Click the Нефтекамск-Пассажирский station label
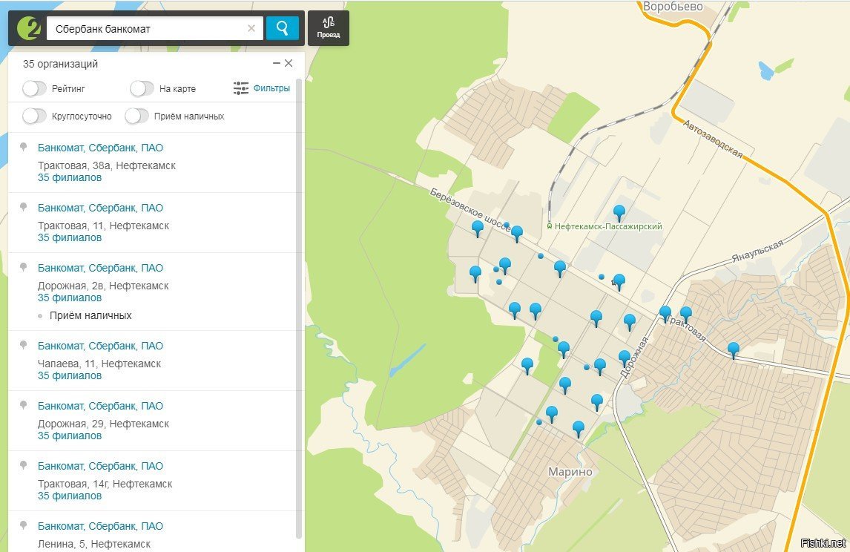850x552 pixels. (x=608, y=226)
